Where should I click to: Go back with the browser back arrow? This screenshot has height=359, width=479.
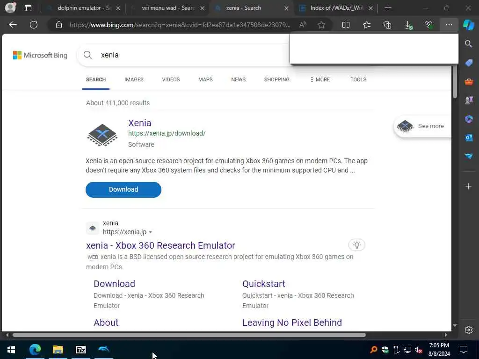(13, 25)
